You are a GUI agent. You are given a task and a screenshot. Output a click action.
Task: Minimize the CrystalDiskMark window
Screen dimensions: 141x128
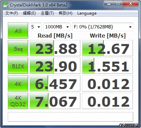[x=109, y=4]
